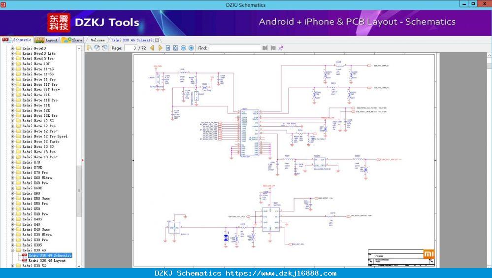Click the Redmi K30 4G Layout file icon
492x278 pixels.
pos(24,260)
